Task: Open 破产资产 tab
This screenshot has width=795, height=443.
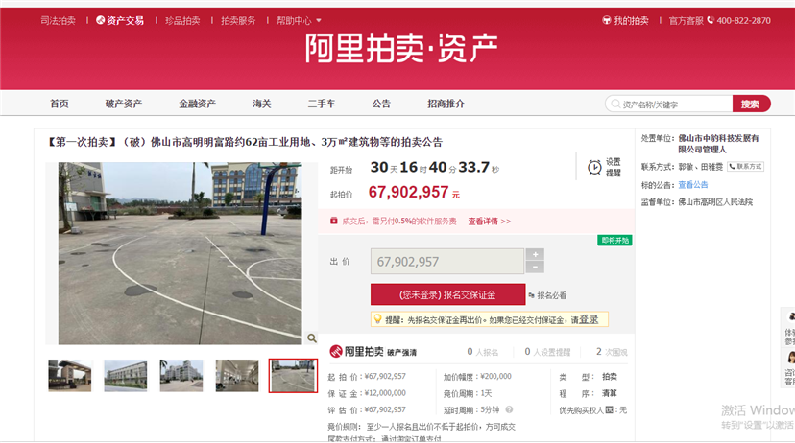Action: coord(124,104)
